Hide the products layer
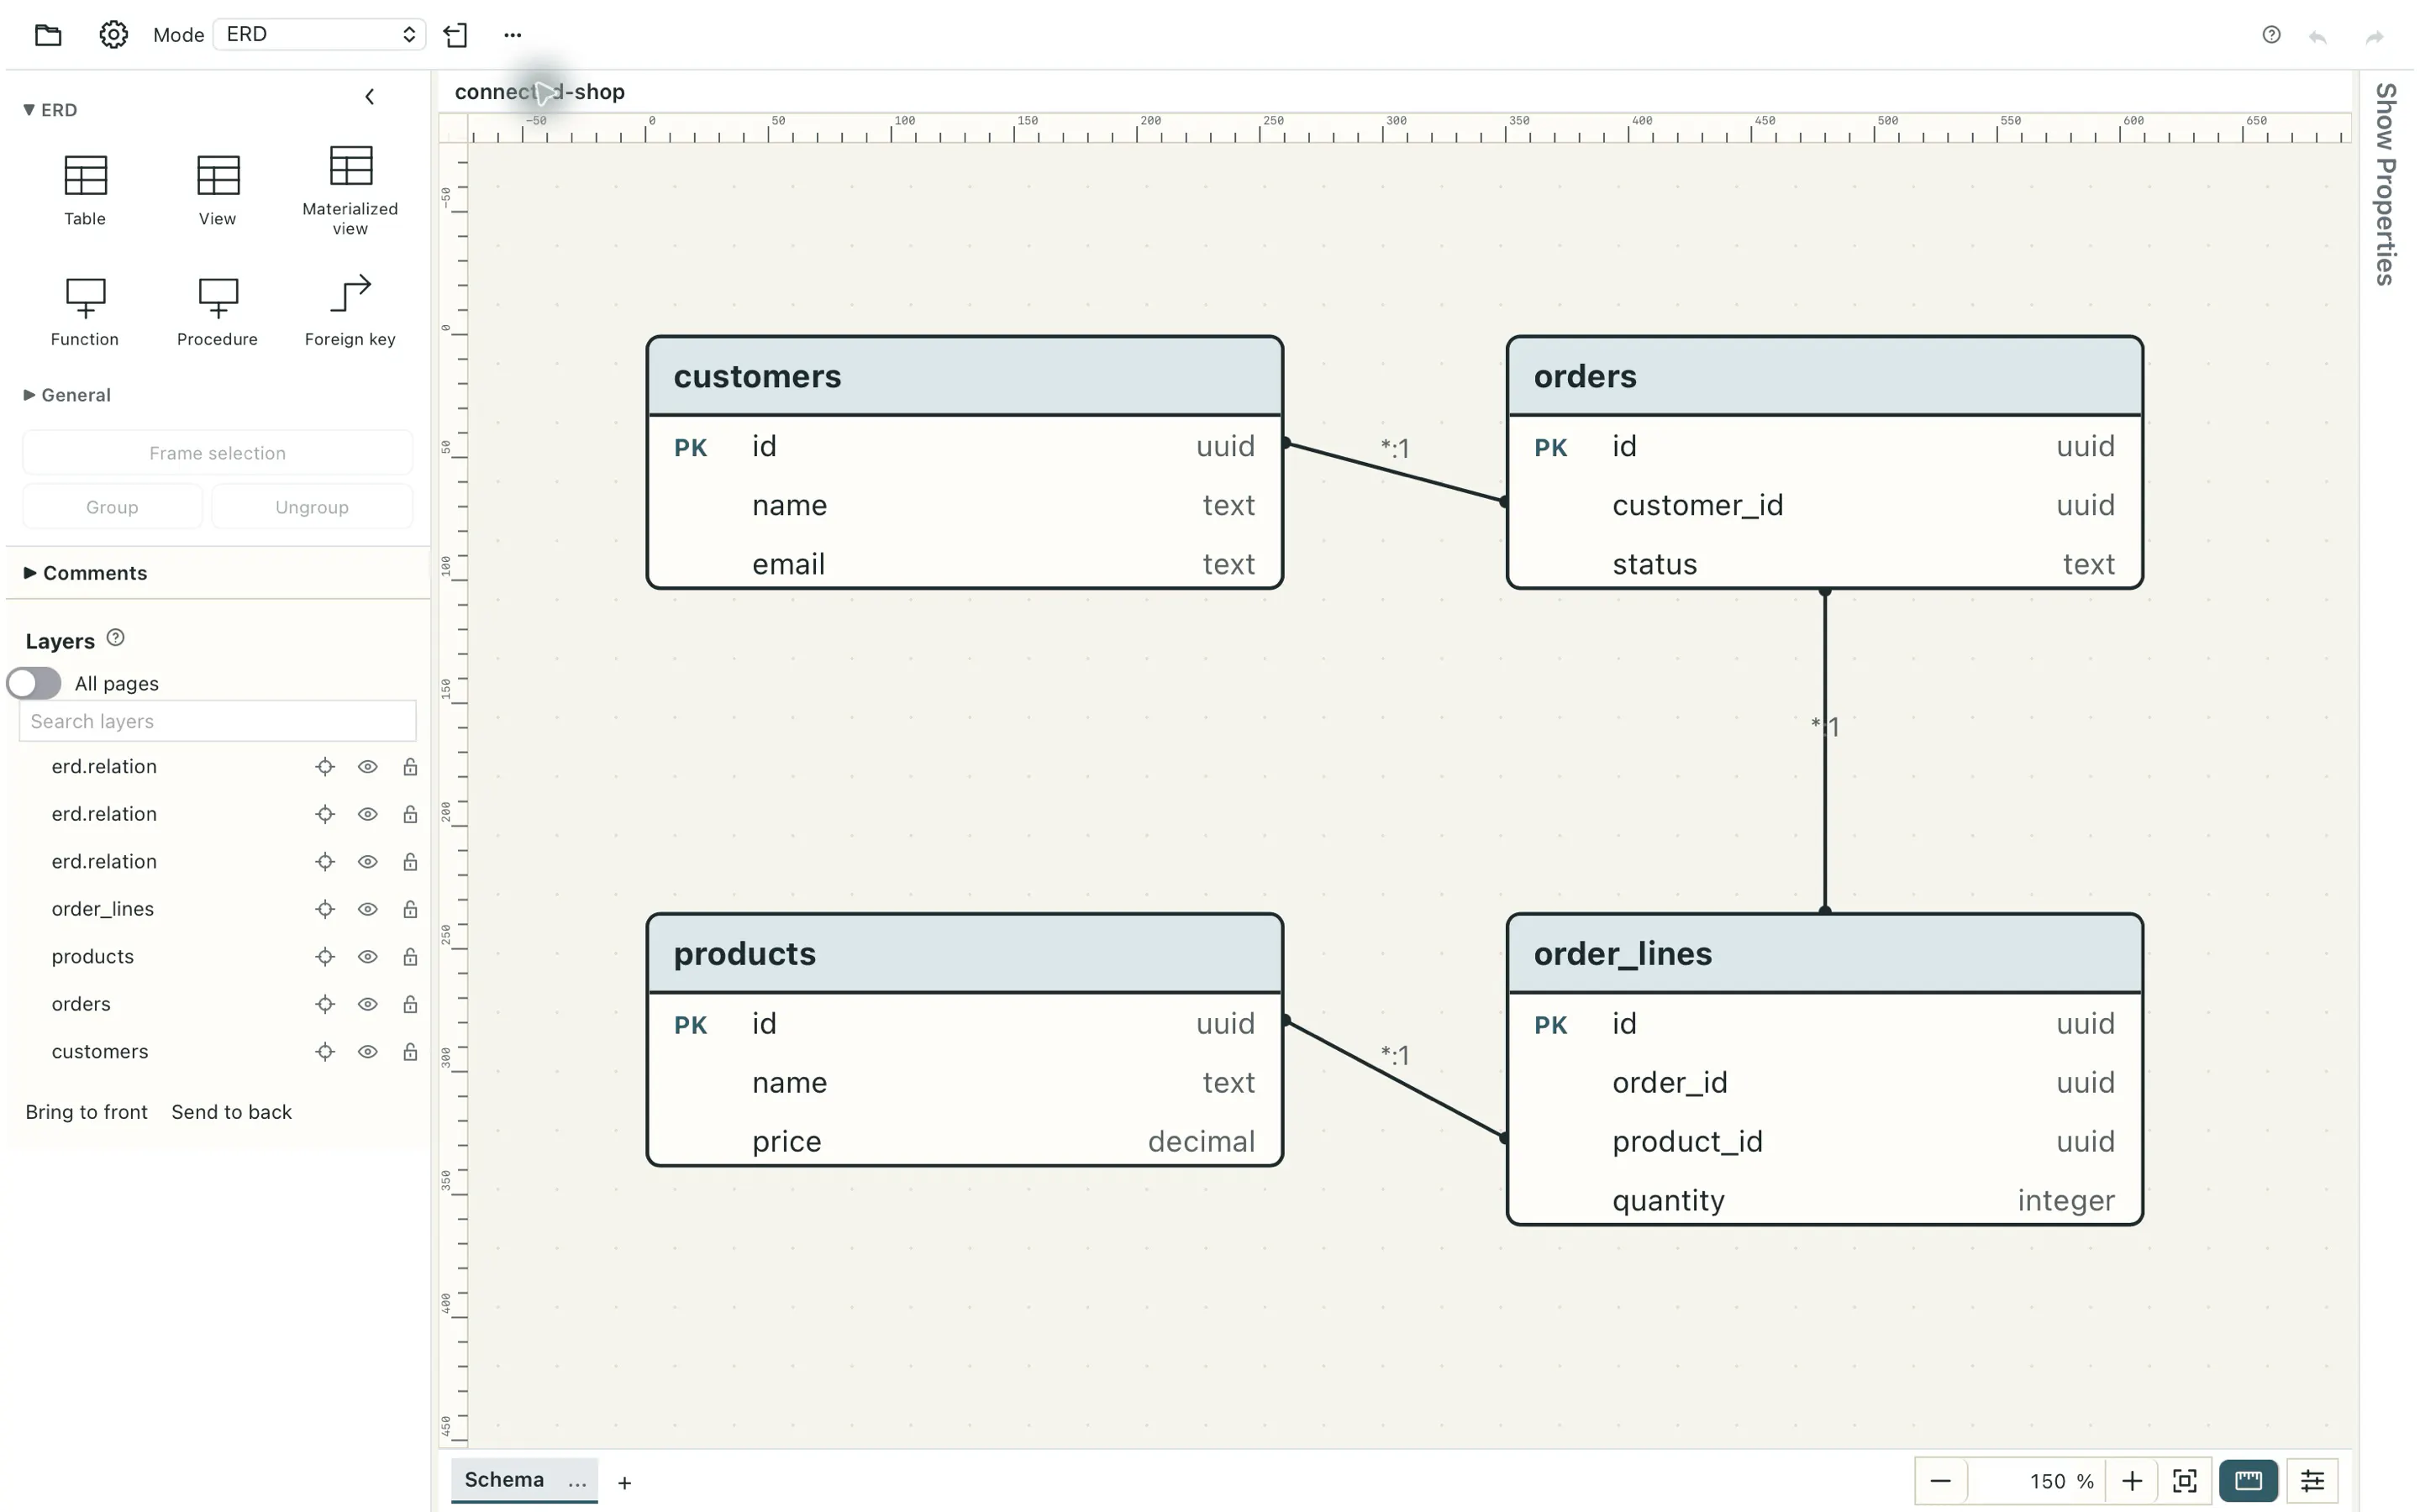Image resolution: width=2420 pixels, height=1512 pixels. pos(368,957)
